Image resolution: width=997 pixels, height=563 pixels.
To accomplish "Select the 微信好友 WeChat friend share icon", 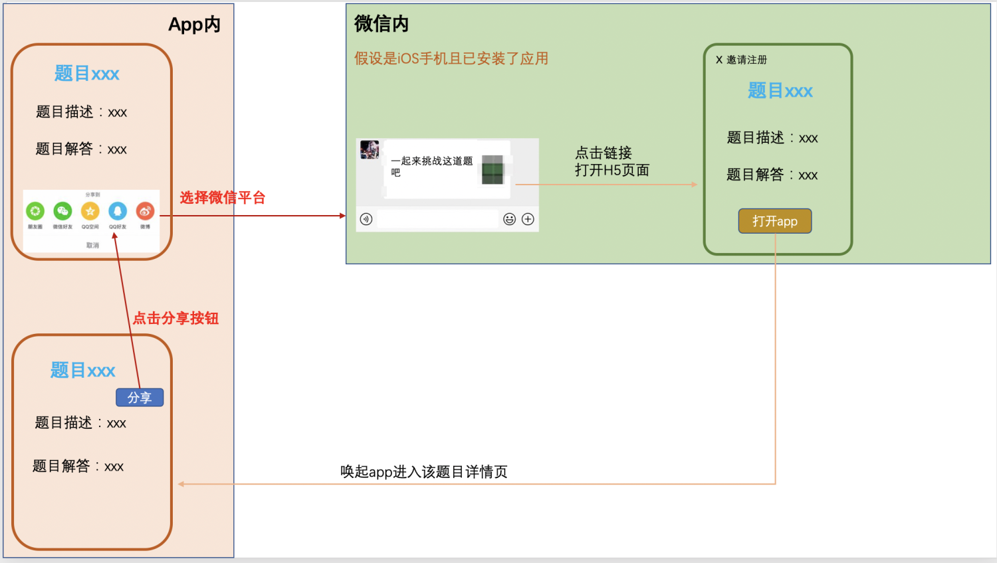I will point(62,211).
